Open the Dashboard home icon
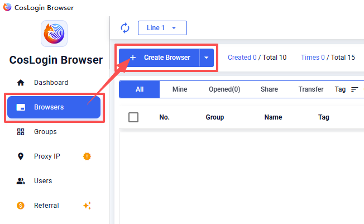This screenshot has width=364, height=224. click(x=21, y=83)
